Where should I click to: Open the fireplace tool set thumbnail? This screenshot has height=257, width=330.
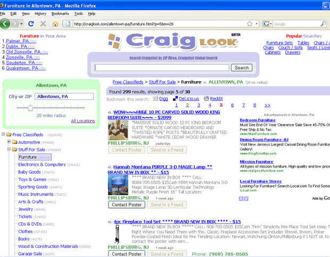(x=117, y=234)
